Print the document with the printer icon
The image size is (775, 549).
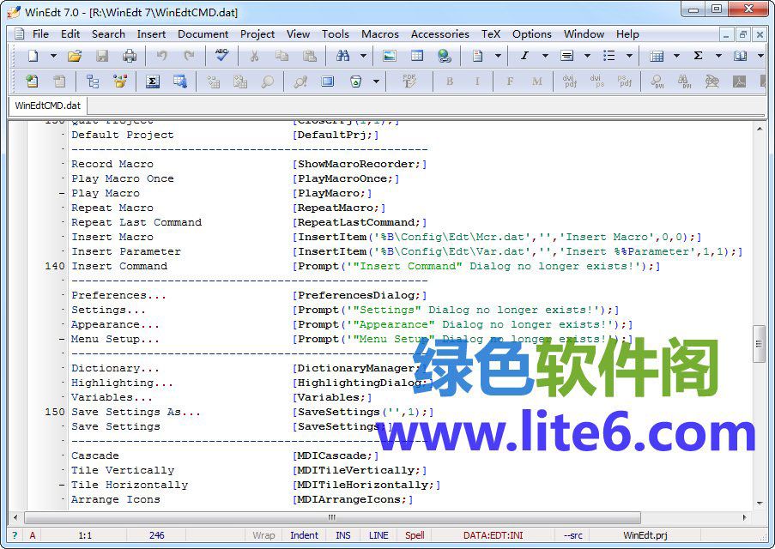[130, 56]
